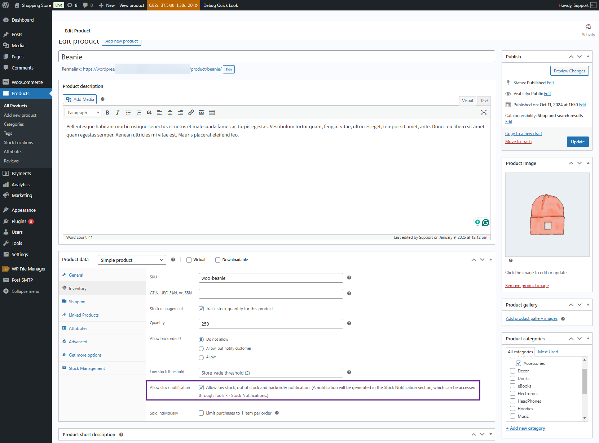Click the bulleted list icon

128,112
